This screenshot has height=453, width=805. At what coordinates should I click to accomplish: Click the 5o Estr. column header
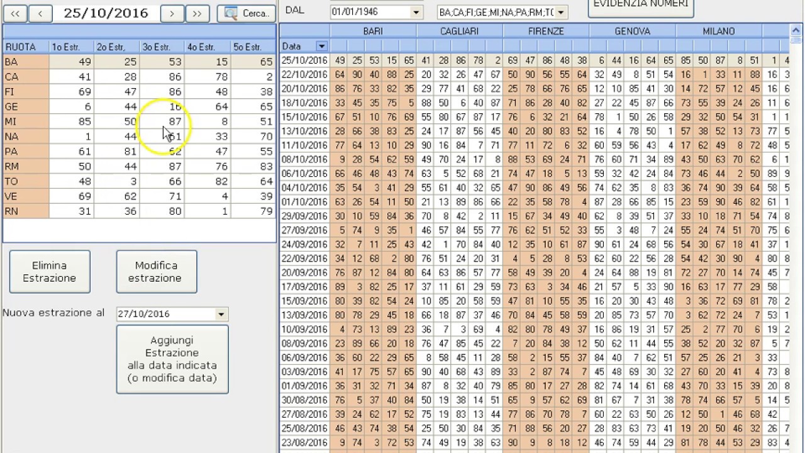[x=253, y=47]
